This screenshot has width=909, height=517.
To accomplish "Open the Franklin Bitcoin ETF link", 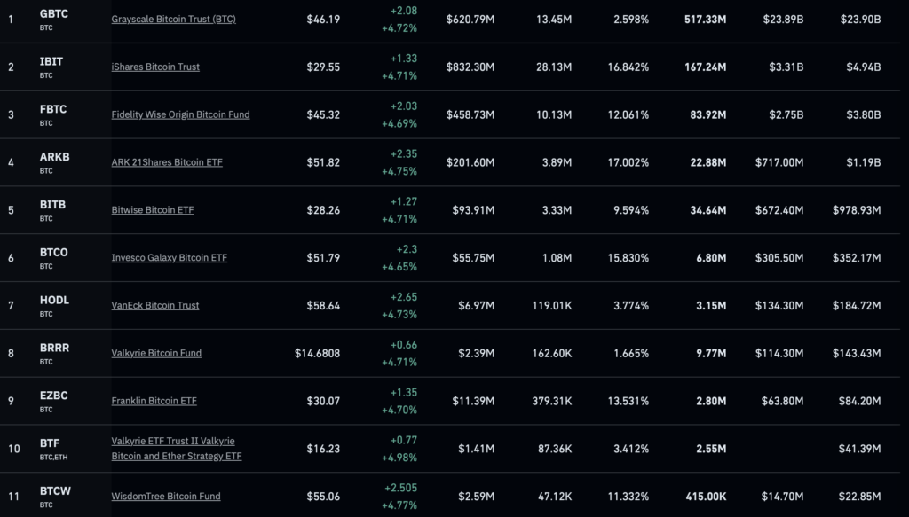I will pyautogui.click(x=154, y=401).
